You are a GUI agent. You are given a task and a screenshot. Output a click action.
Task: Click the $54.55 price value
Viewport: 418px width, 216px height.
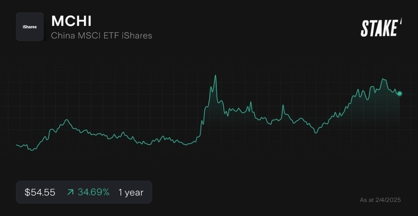coord(40,192)
